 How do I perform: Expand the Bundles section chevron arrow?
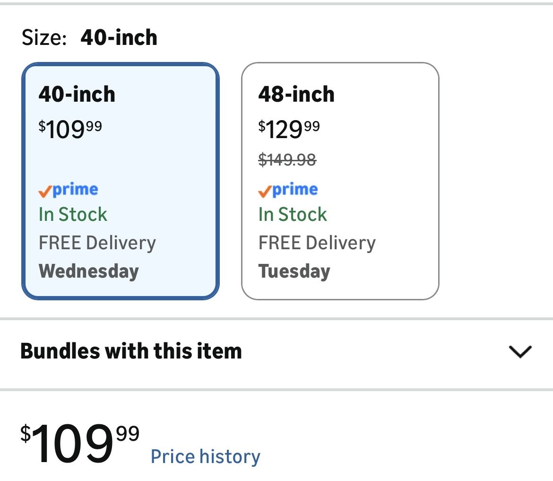click(520, 351)
